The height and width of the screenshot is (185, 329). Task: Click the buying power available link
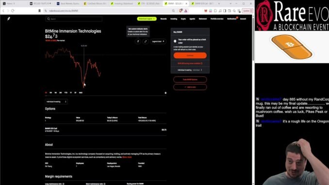(x=190, y=64)
